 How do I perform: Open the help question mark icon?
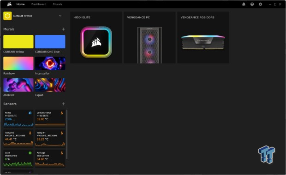coord(252,4)
